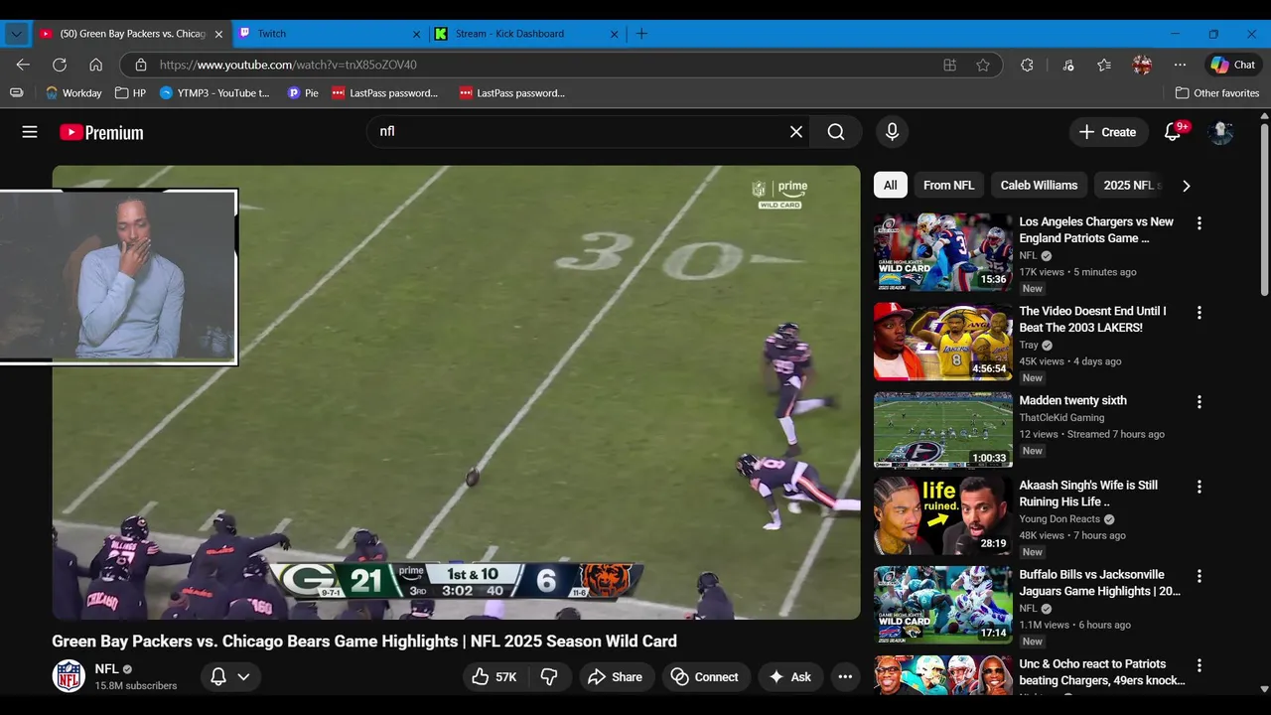The height and width of the screenshot is (715, 1271).
Task: Open browser home page
Action: (x=95, y=65)
